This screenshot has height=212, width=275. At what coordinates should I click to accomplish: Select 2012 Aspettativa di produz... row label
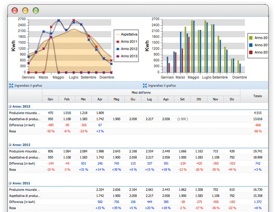coord(25,157)
